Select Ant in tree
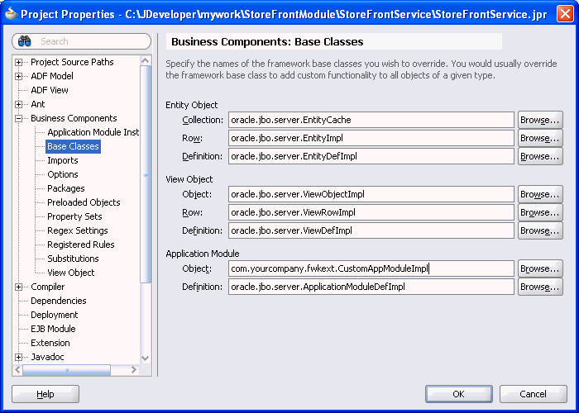This screenshot has width=579, height=413. point(38,104)
